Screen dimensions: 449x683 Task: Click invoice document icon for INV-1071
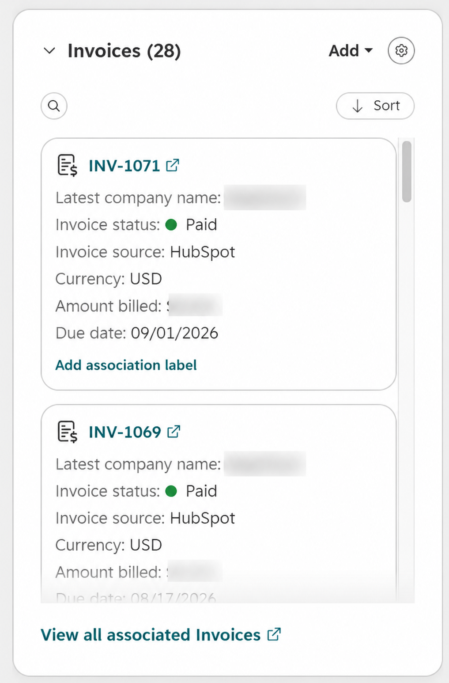(x=67, y=166)
